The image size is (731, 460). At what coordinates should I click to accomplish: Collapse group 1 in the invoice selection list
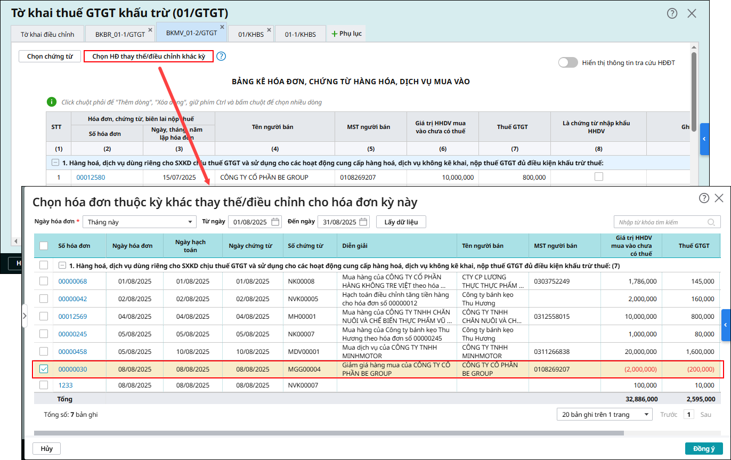[62, 265]
